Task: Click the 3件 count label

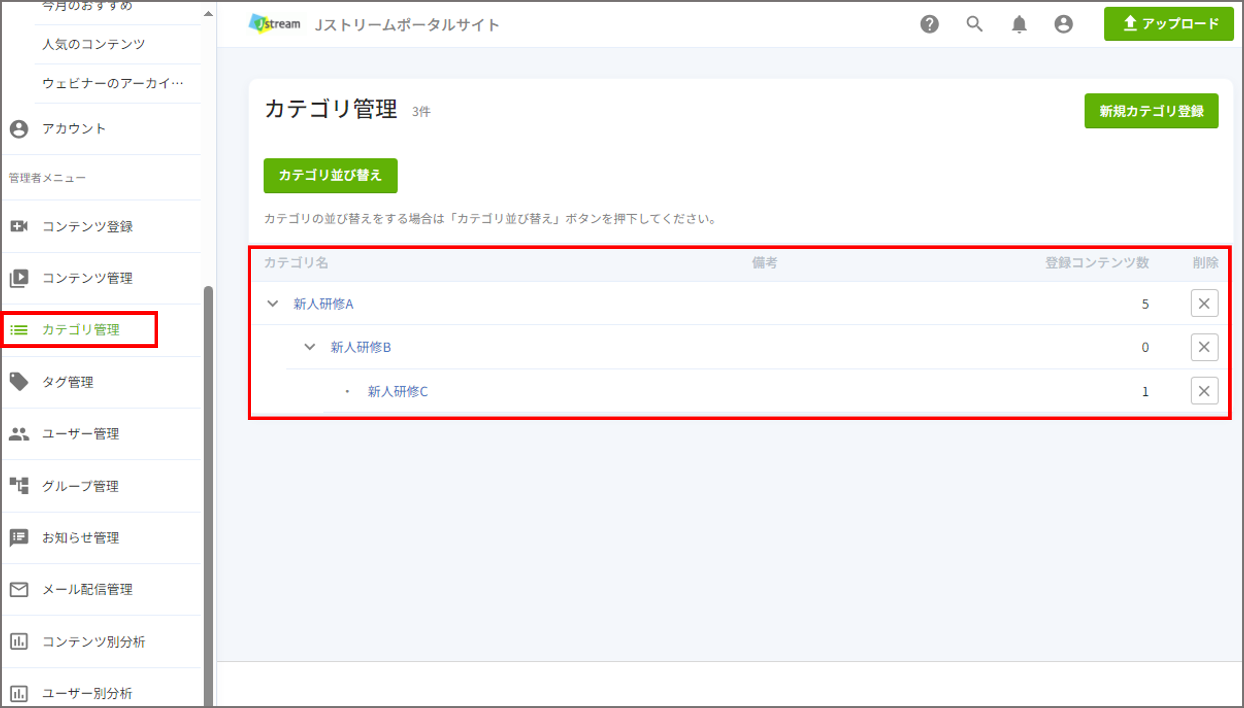Action: (x=421, y=112)
